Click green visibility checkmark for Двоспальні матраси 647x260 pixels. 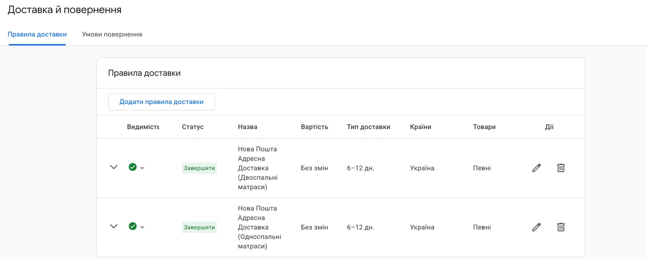click(x=132, y=167)
